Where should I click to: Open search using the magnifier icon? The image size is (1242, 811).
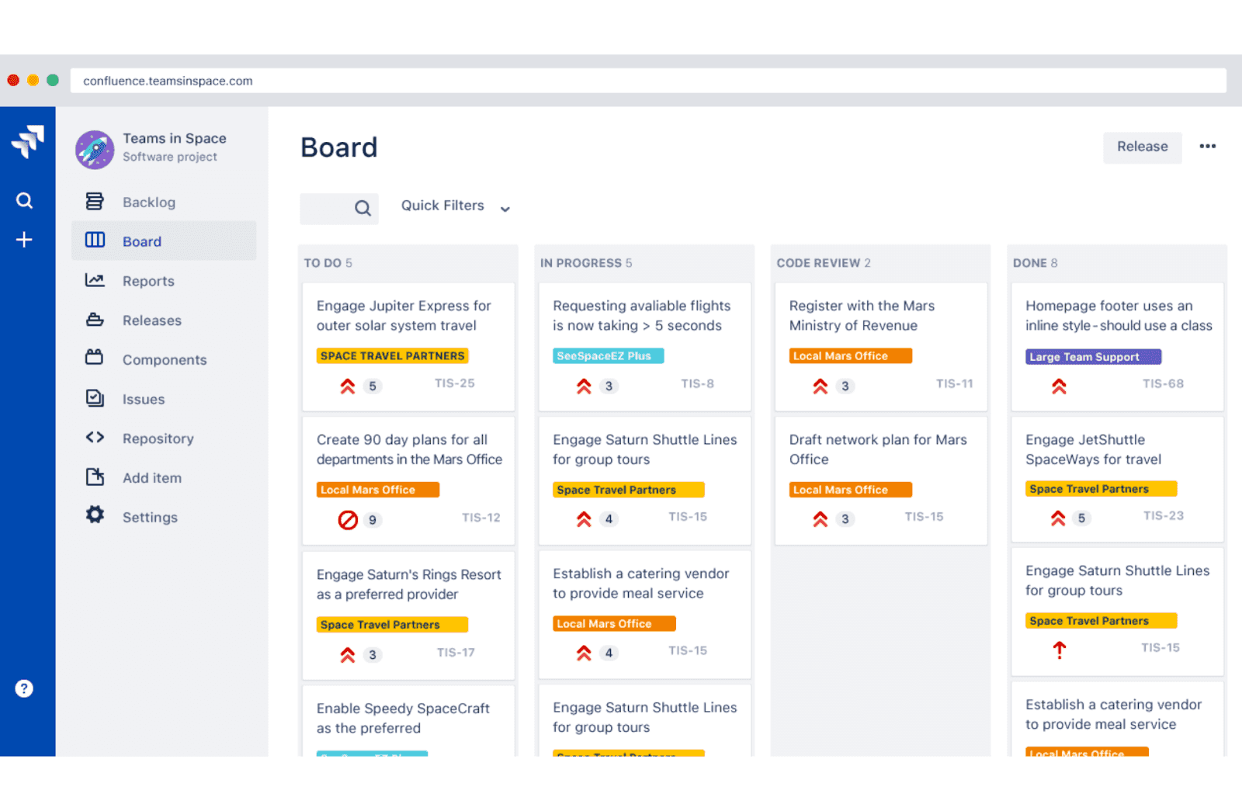(x=24, y=200)
